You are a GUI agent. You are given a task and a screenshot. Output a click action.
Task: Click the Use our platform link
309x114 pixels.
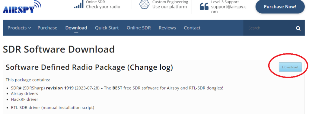pyautogui.click(x=170, y=7)
